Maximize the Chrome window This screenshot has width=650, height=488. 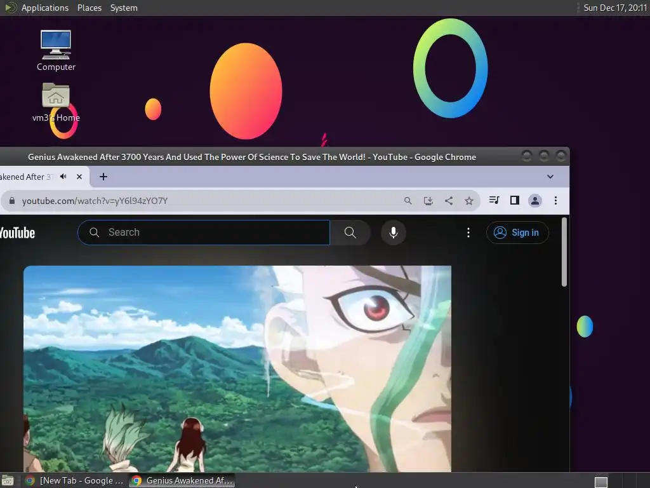[543, 156]
